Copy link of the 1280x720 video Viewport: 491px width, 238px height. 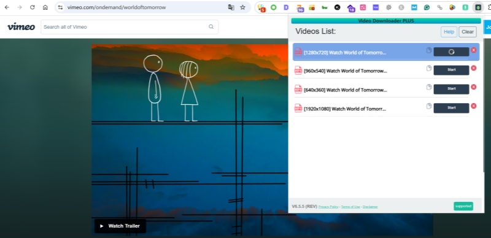[429, 50]
